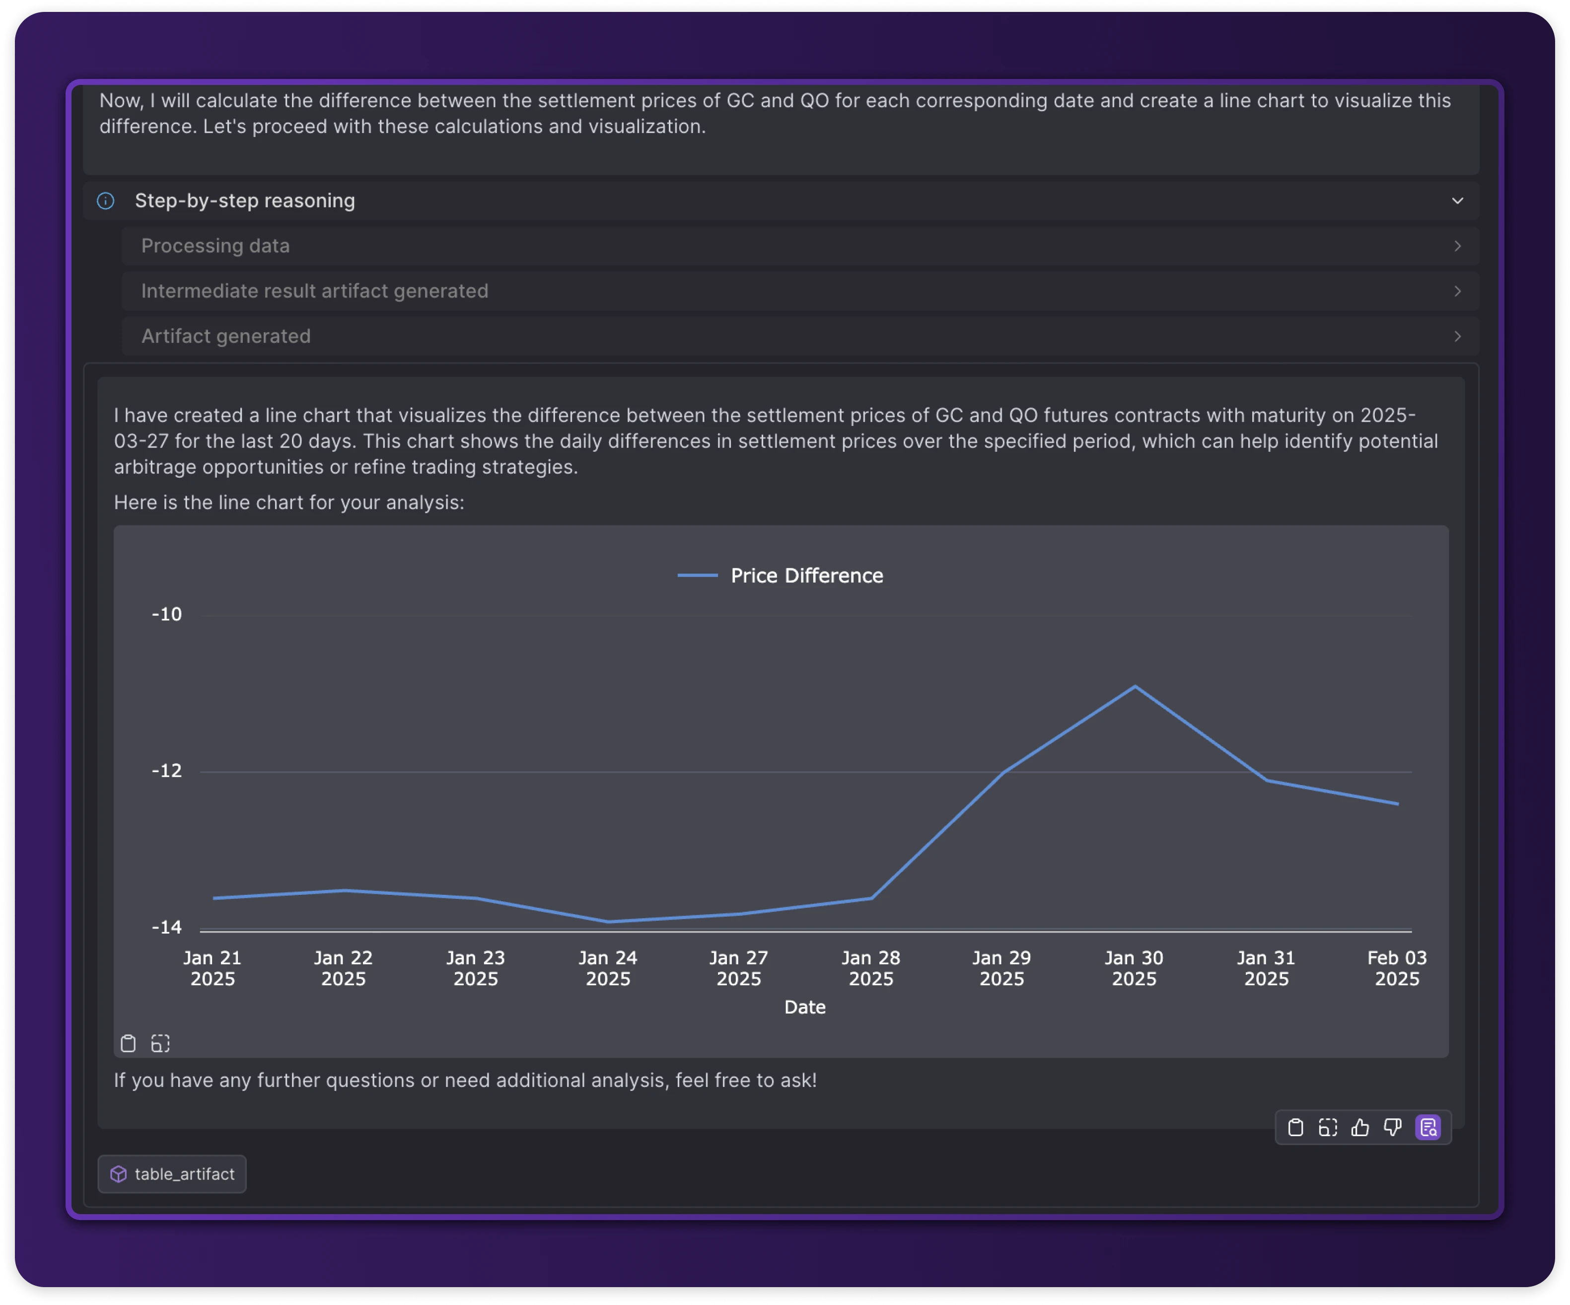Viewport: 1570px width, 1305px height.
Task: Click the Jan 24 2025 axis label
Action: (x=608, y=968)
